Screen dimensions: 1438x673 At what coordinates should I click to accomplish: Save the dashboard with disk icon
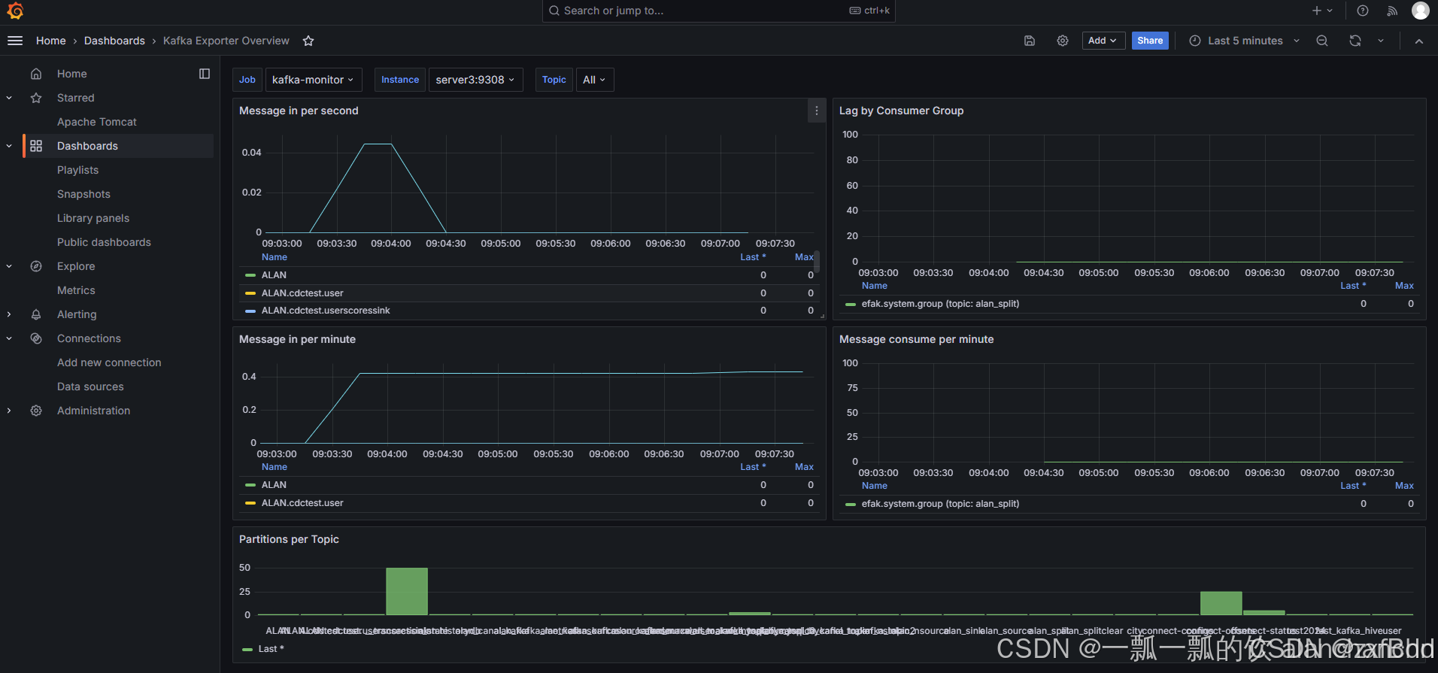[x=1030, y=41]
